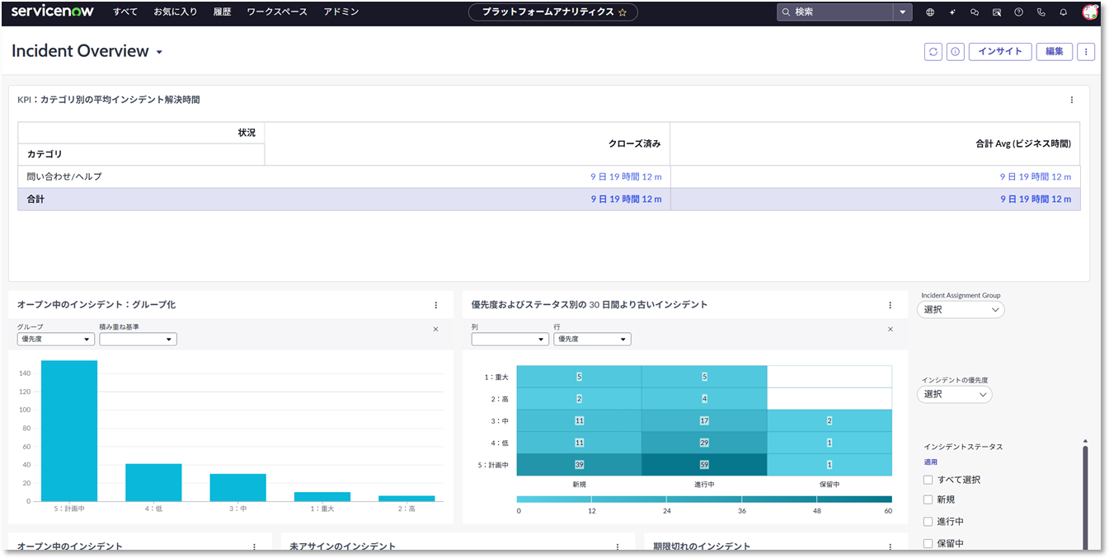This screenshot has width=1109, height=558.
Task: Open the お気に入り menu
Action: 176,12
